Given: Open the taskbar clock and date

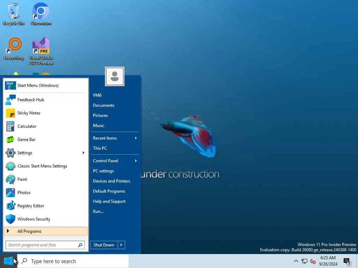Looking at the screenshot, I should [x=328, y=261].
